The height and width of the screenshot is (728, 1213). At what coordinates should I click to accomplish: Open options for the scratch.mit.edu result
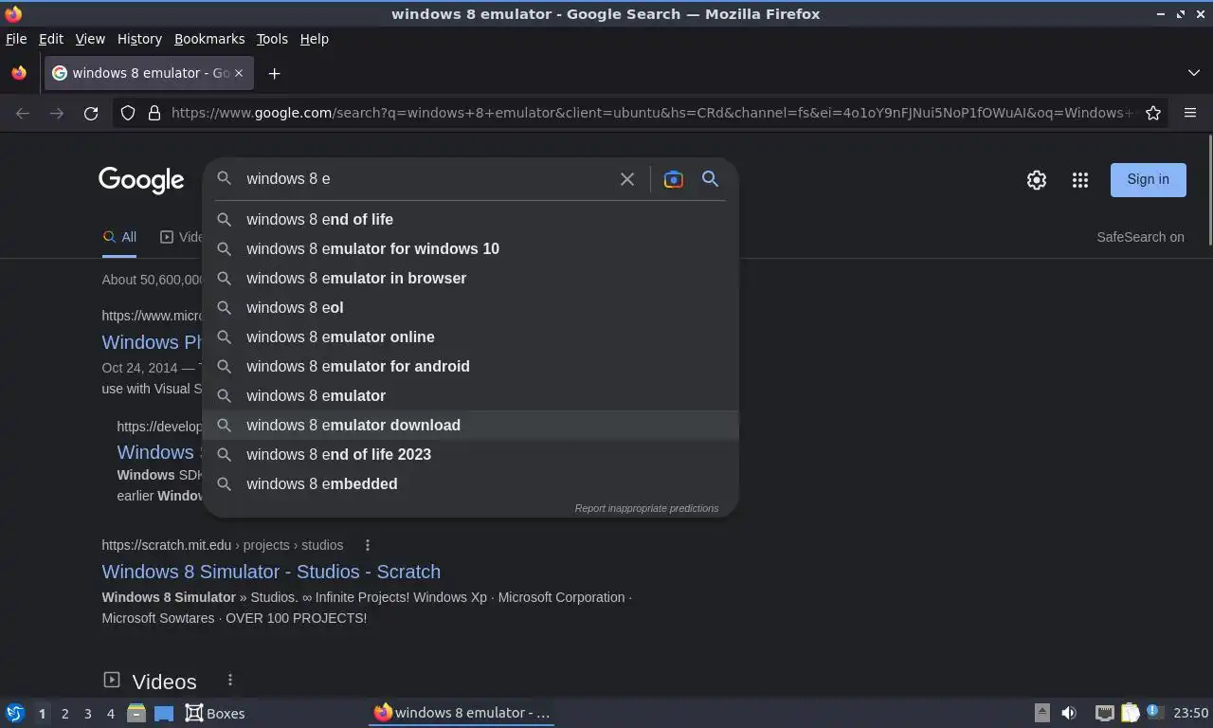coord(368,545)
